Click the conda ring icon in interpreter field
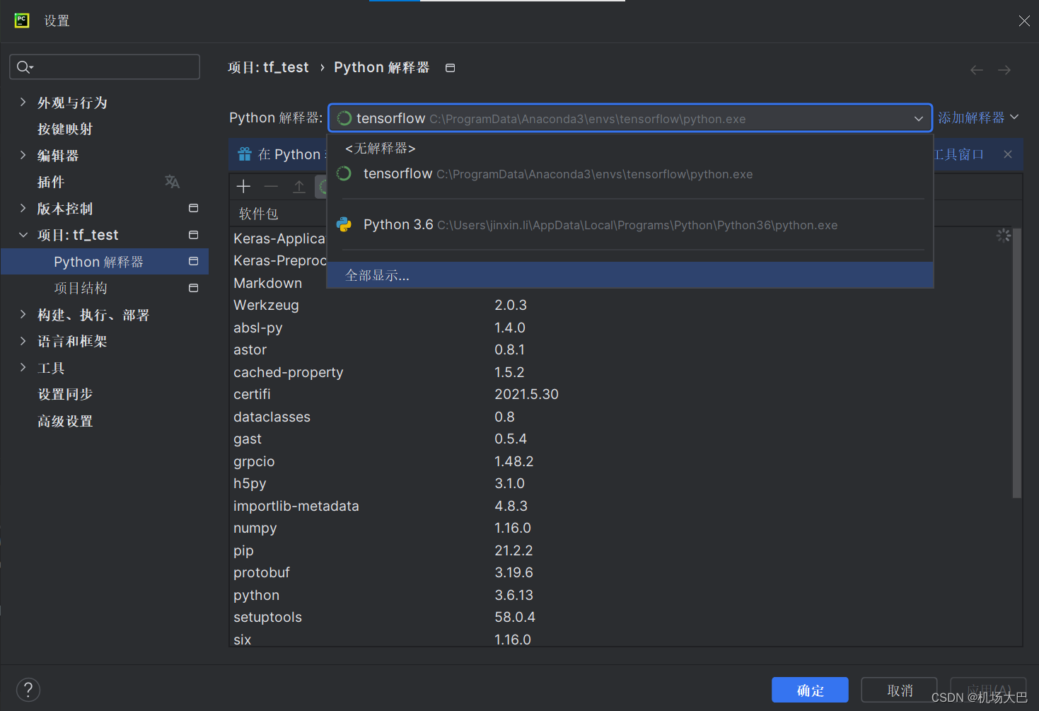This screenshot has width=1039, height=711. click(x=344, y=118)
